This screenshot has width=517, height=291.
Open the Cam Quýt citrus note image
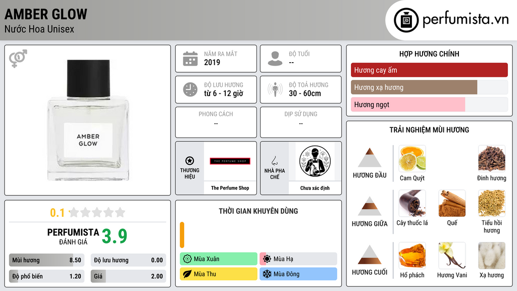click(x=412, y=159)
